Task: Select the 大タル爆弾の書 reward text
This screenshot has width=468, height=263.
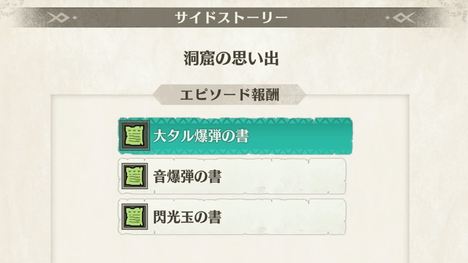Action: point(201,136)
